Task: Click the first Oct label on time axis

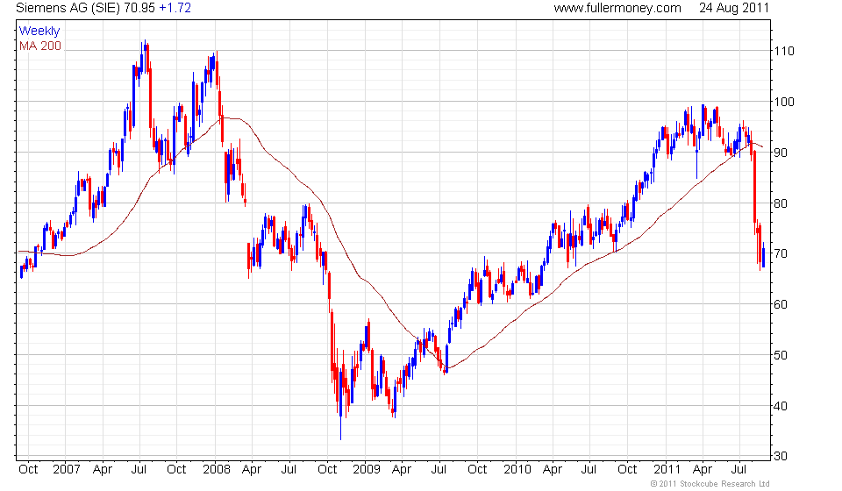Action: [x=28, y=469]
